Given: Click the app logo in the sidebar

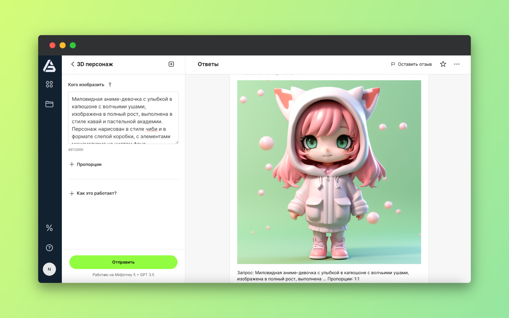Looking at the screenshot, I should click(49, 66).
